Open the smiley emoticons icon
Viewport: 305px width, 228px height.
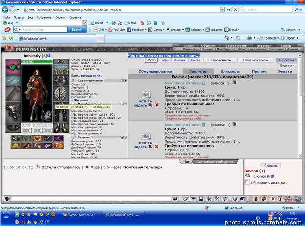click(x=235, y=199)
